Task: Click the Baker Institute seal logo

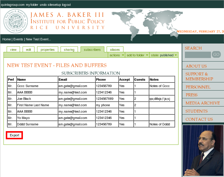Action: tap(16, 21)
